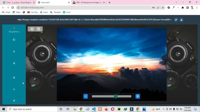Image resolution: width=200 pixels, height=112 pixels.
Task: Click the refresh image URL button
Action: 176,20
